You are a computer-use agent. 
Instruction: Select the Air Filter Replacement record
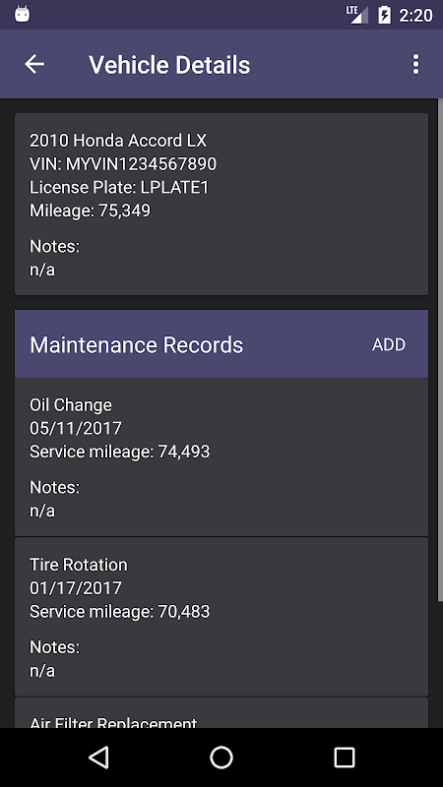[221, 712]
